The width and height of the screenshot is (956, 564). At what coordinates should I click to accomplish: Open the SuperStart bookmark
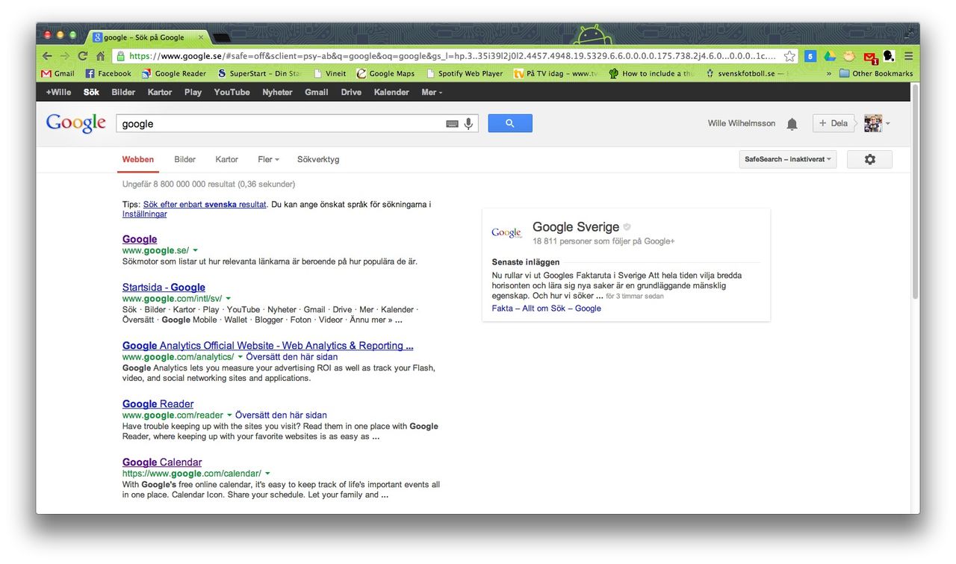tap(259, 73)
